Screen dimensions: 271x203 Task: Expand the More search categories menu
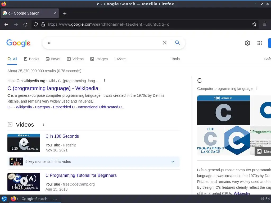click(120, 59)
